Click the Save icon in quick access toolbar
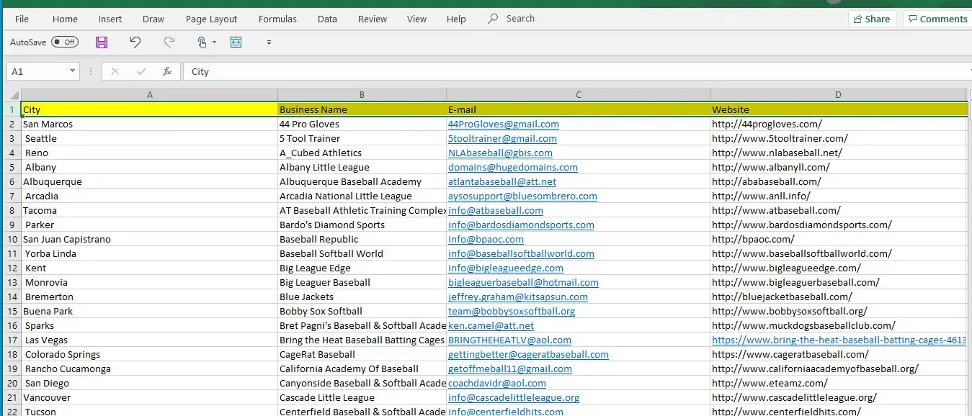 pos(102,42)
